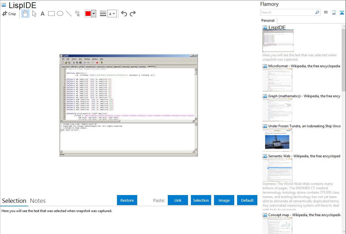Choose the text annotation tool
The image size is (346, 234).
point(42,14)
